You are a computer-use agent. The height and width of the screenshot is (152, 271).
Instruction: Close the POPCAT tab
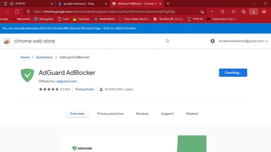tap(52, 4)
